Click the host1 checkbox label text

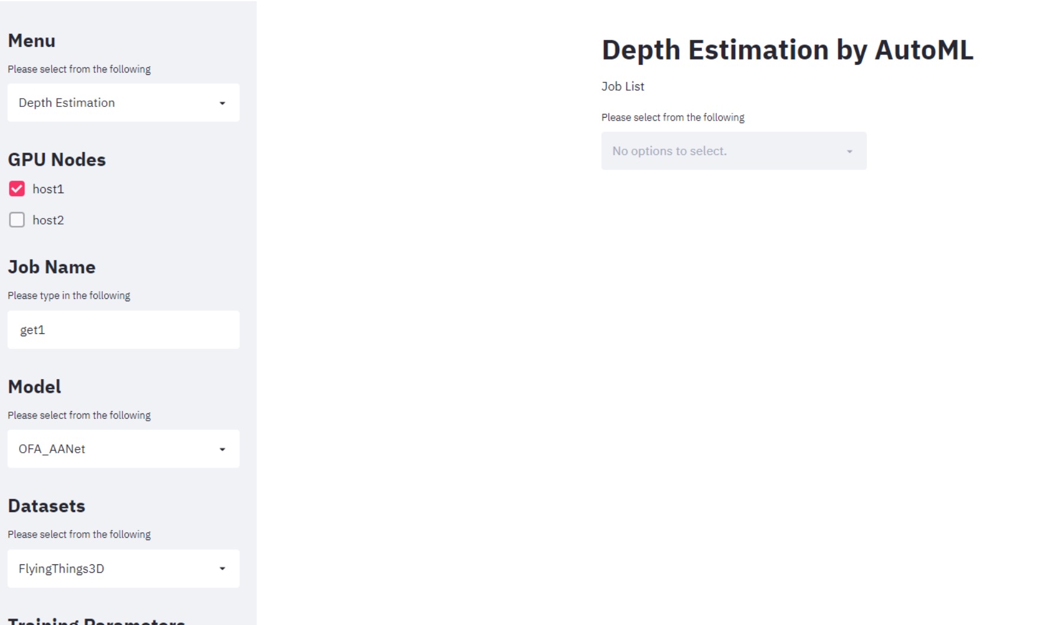[48, 189]
